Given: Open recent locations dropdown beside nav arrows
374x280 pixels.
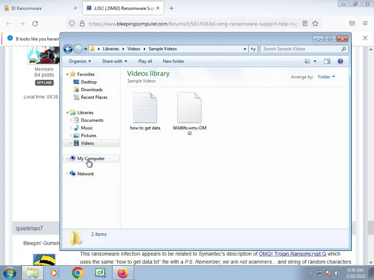Looking at the screenshot, I should (x=85, y=49).
